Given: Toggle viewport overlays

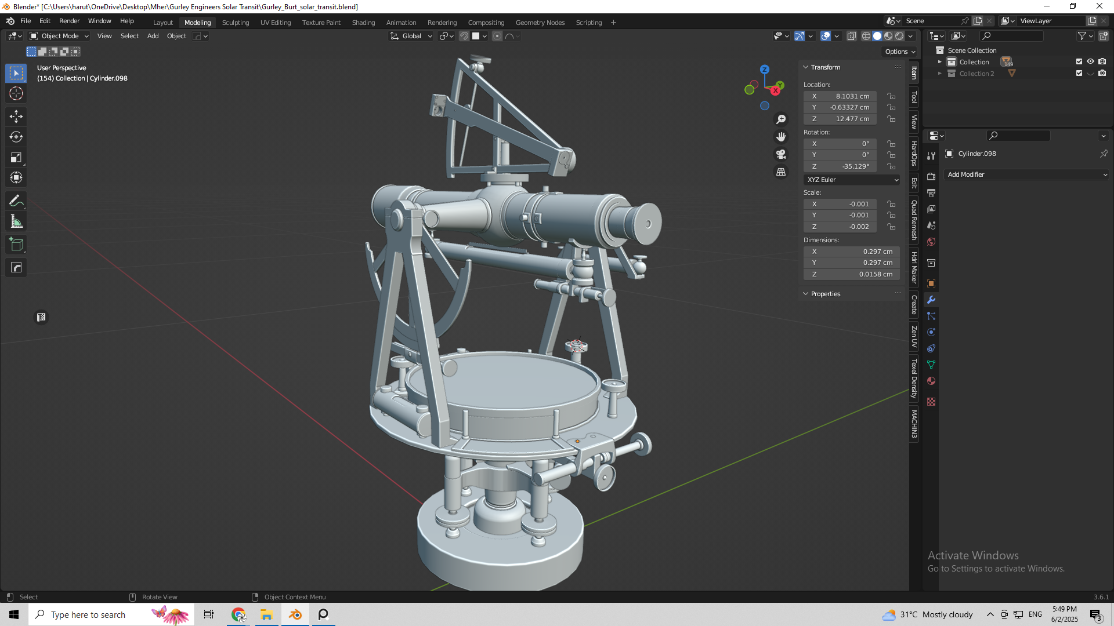Looking at the screenshot, I should point(826,36).
